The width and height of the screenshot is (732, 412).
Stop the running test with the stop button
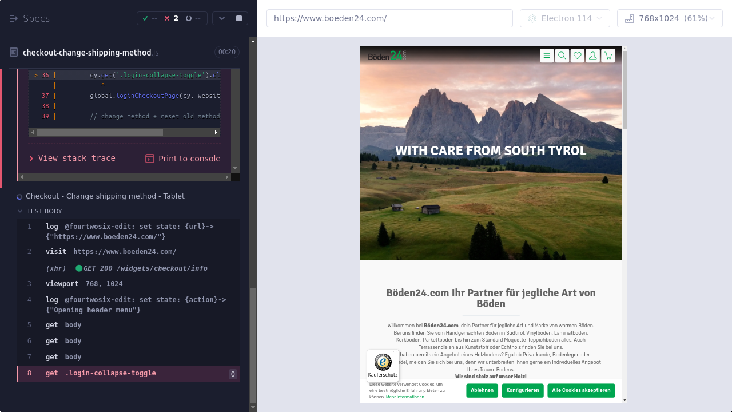pyautogui.click(x=239, y=18)
